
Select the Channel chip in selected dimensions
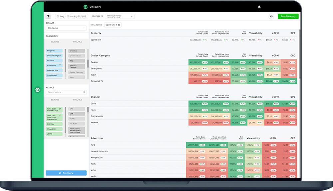(54, 60)
